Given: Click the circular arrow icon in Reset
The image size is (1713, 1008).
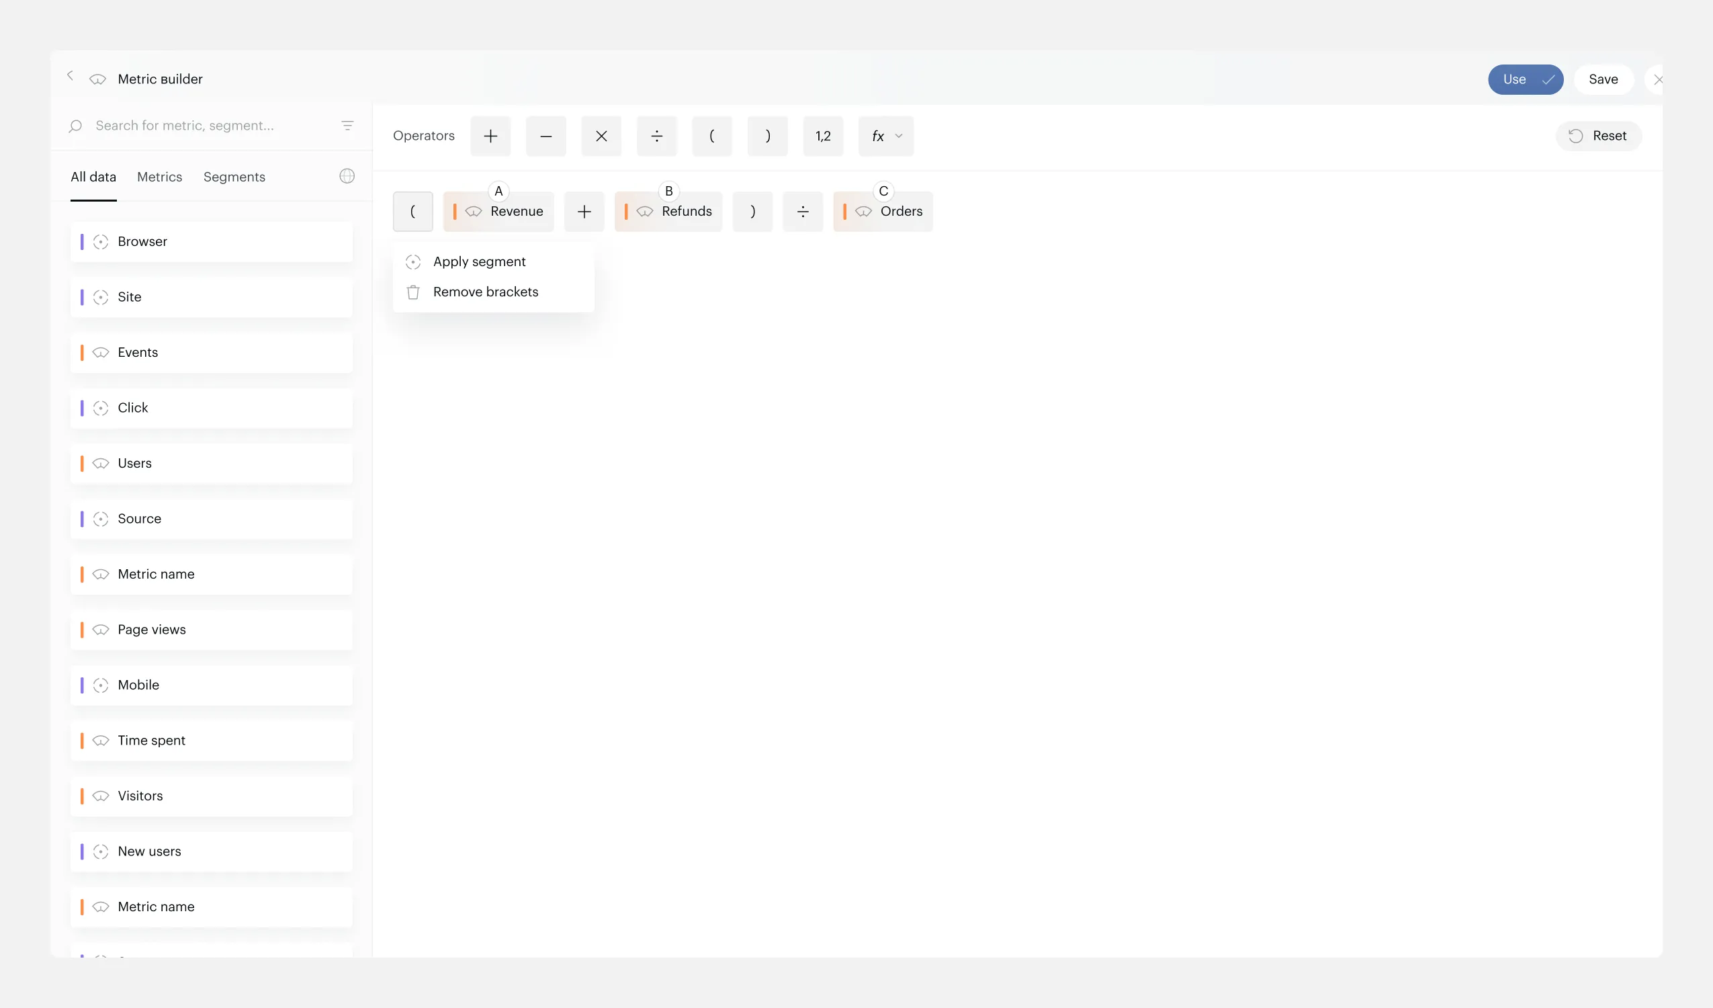Looking at the screenshot, I should click(x=1576, y=136).
